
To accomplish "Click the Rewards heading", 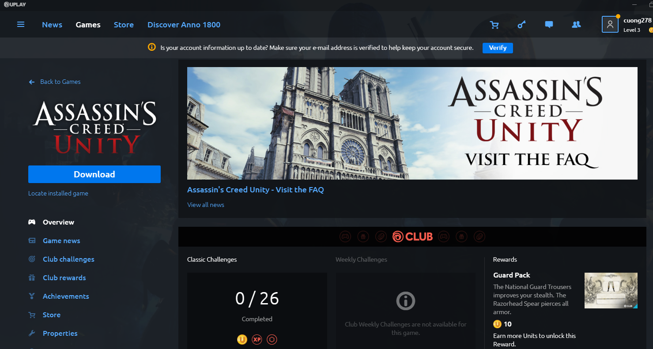I will 505,259.
